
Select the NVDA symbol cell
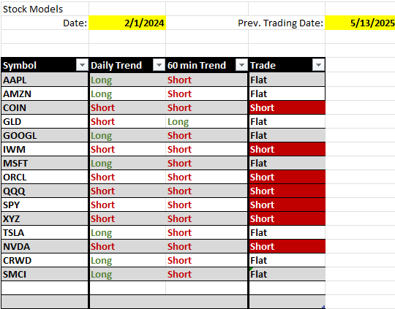45,246
